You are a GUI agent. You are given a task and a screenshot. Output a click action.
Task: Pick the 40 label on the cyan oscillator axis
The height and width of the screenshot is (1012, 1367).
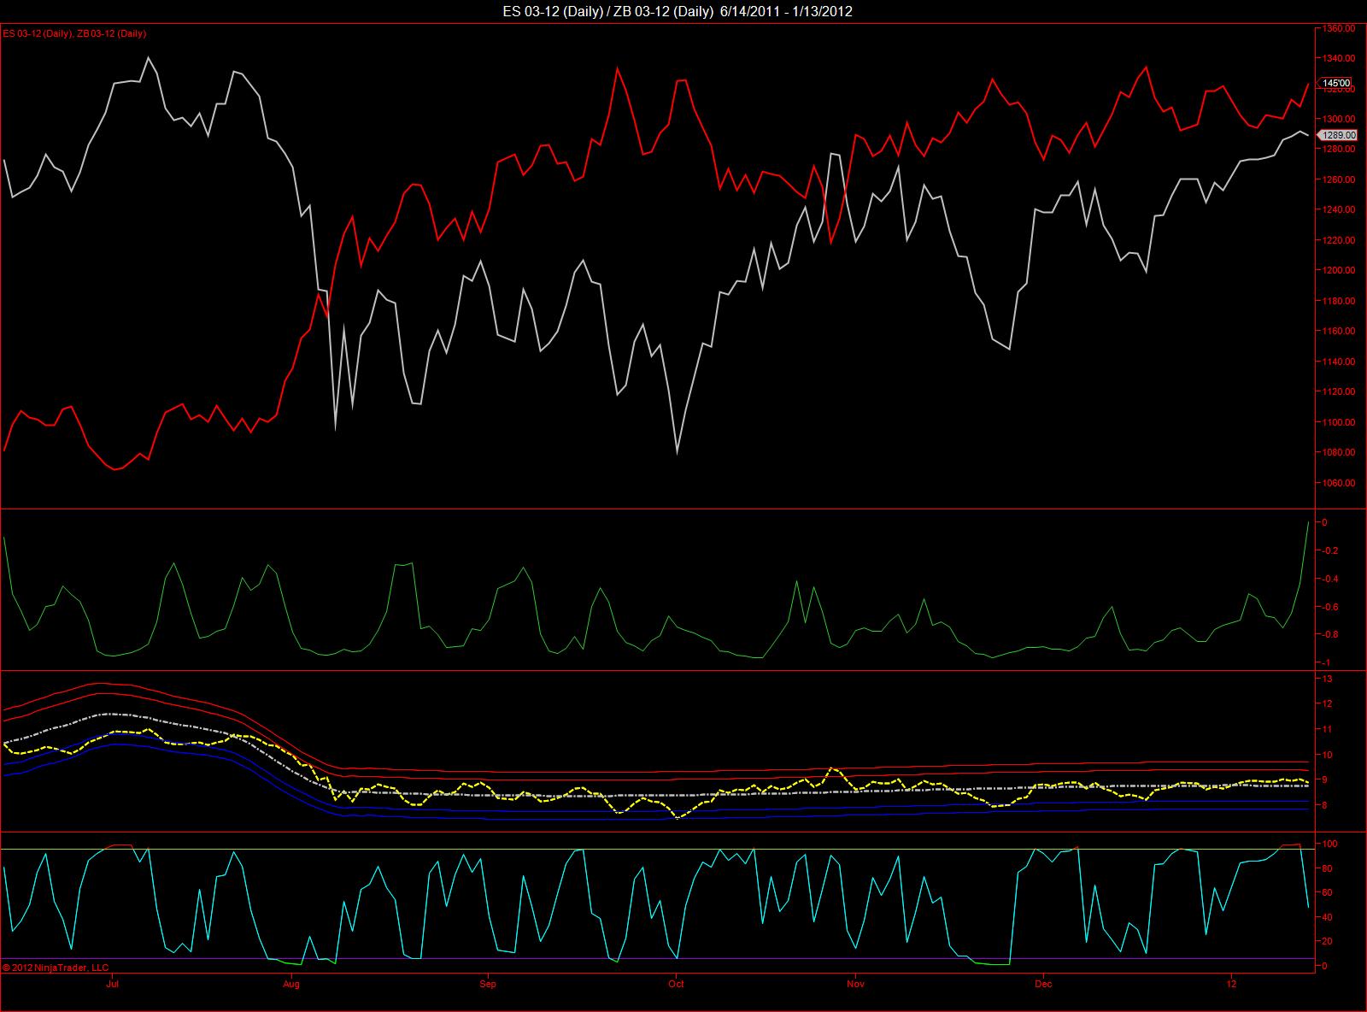pyautogui.click(x=1326, y=917)
